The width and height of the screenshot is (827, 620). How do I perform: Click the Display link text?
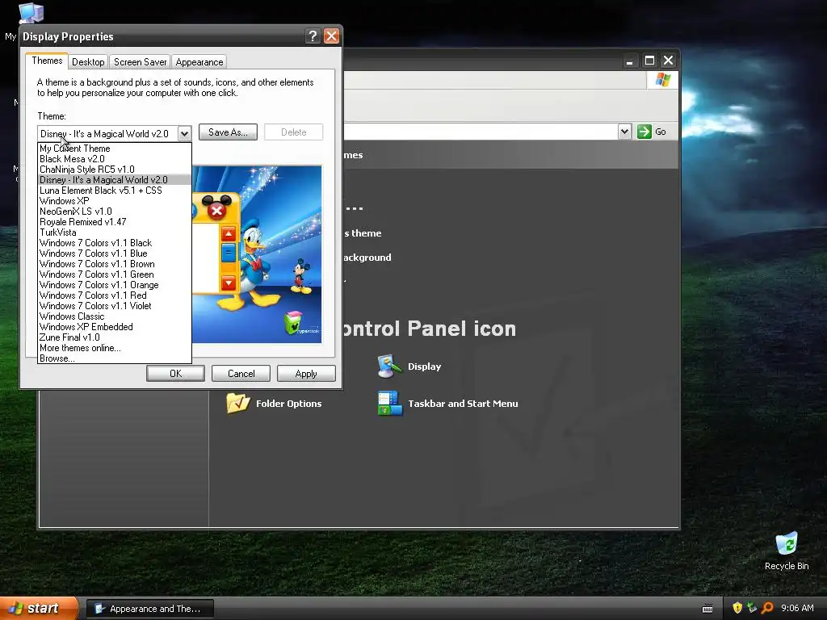pos(424,367)
